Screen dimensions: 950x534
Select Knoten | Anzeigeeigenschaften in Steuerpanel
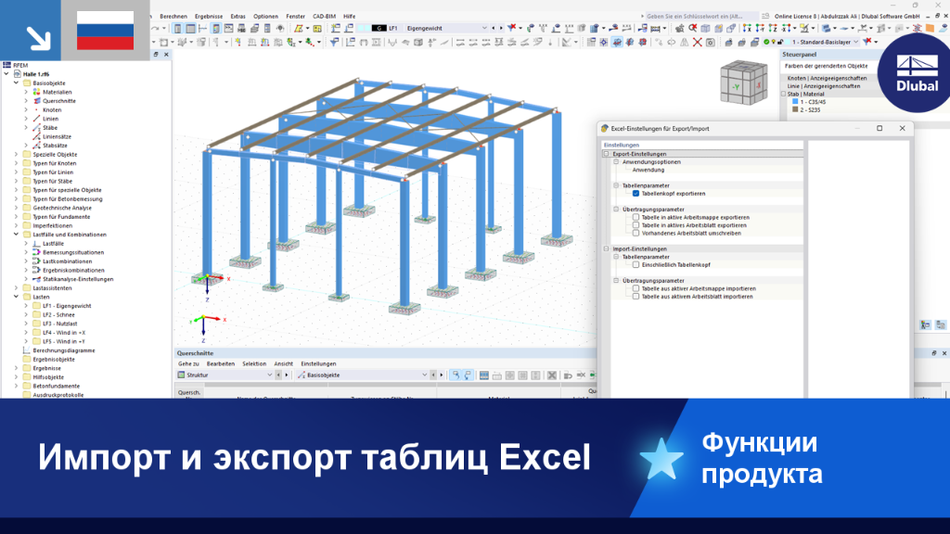(x=827, y=78)
